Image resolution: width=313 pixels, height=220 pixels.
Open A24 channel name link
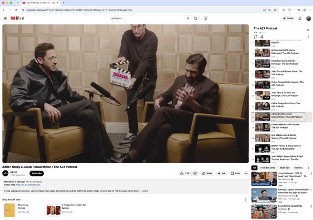tap(13, 172)
